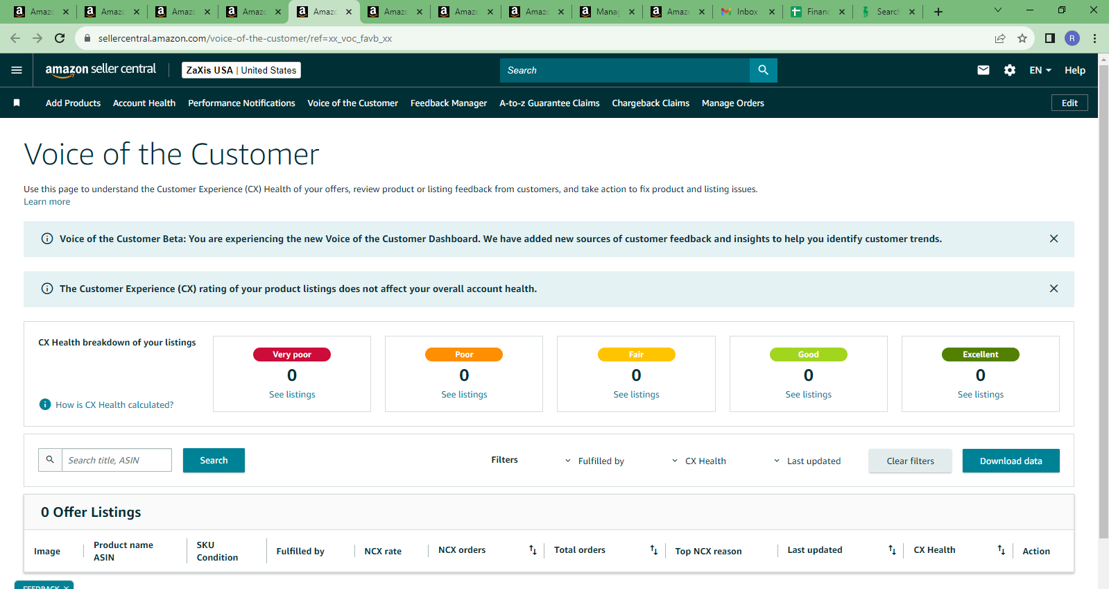Expand the Fulfilled by filter
The width and height of the screenshot is (1109, 589).
594,461
